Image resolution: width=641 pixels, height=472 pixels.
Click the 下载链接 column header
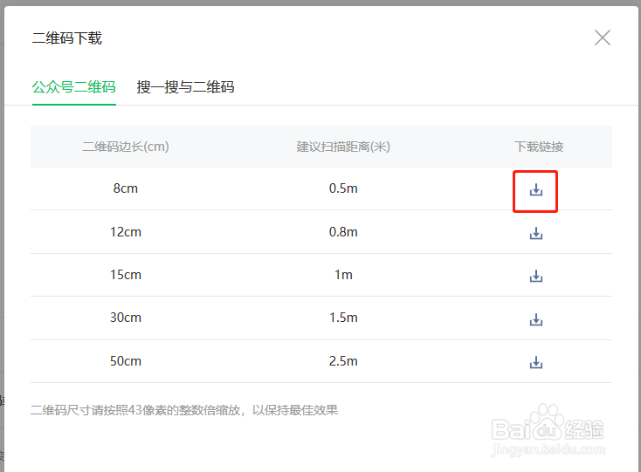point(539,147)
